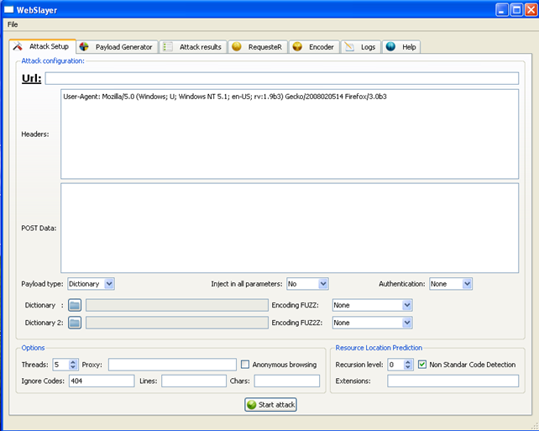Click into the Proxy text field
The image size is (539, 431).
click(x=170, y=365)
